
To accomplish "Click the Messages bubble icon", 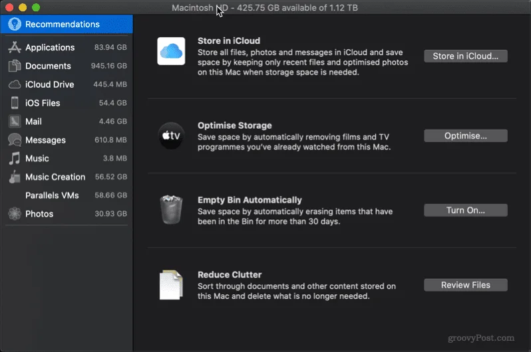I will (15, 140).
